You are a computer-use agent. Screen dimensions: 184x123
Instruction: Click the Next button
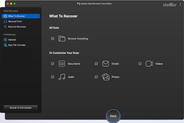[113, 116]
